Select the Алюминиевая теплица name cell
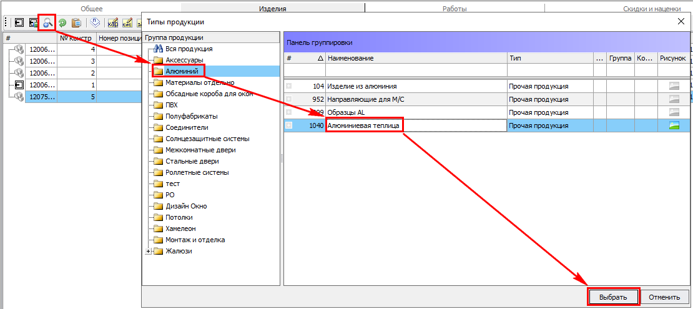Image resolution: width=693 pixels, height=309 pixels. pyautogui.click(x=416, y=126)
